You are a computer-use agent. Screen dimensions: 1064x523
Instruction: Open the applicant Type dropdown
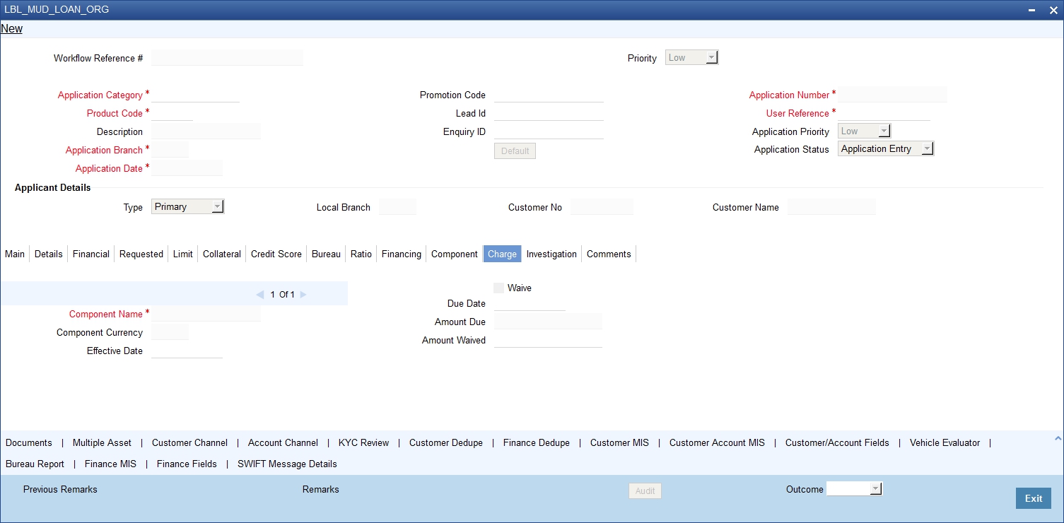(187, 207)
